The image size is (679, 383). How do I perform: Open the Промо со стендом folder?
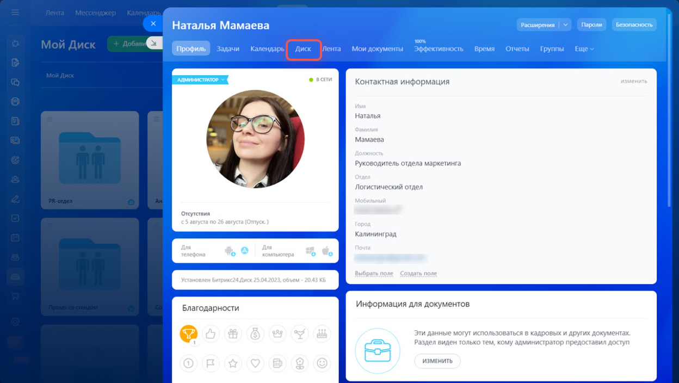pyautogui.click(x=90, y=267)
